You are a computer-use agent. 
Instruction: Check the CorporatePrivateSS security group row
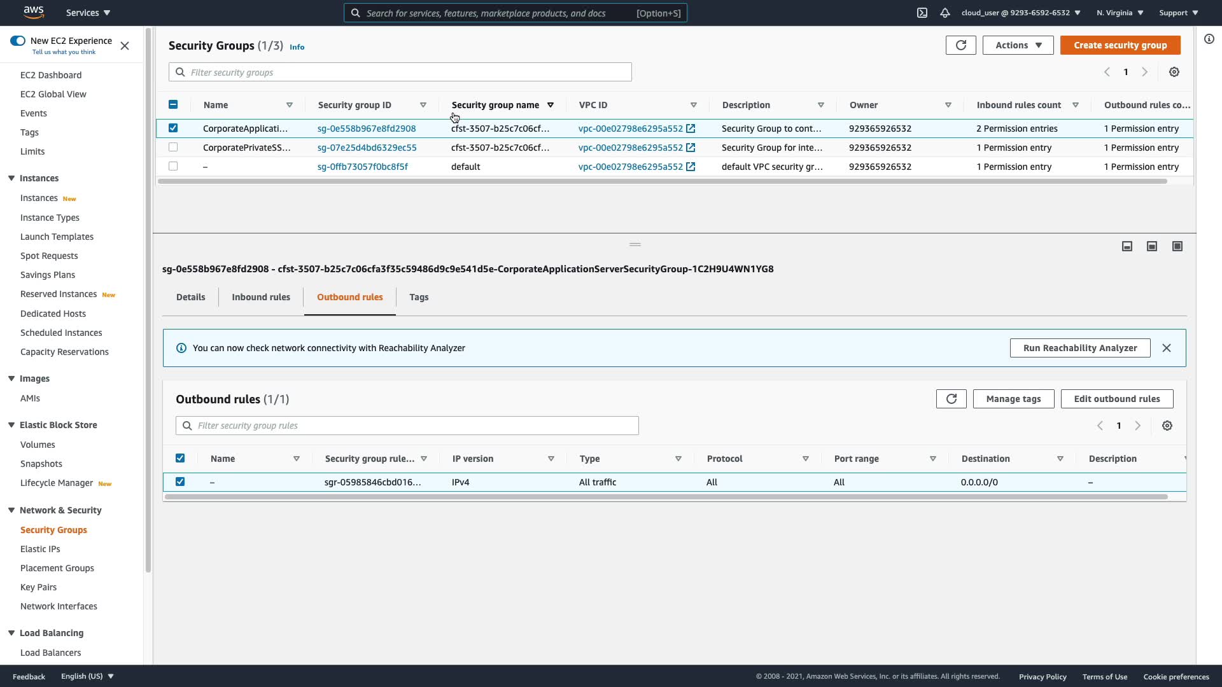pos(173,148)
